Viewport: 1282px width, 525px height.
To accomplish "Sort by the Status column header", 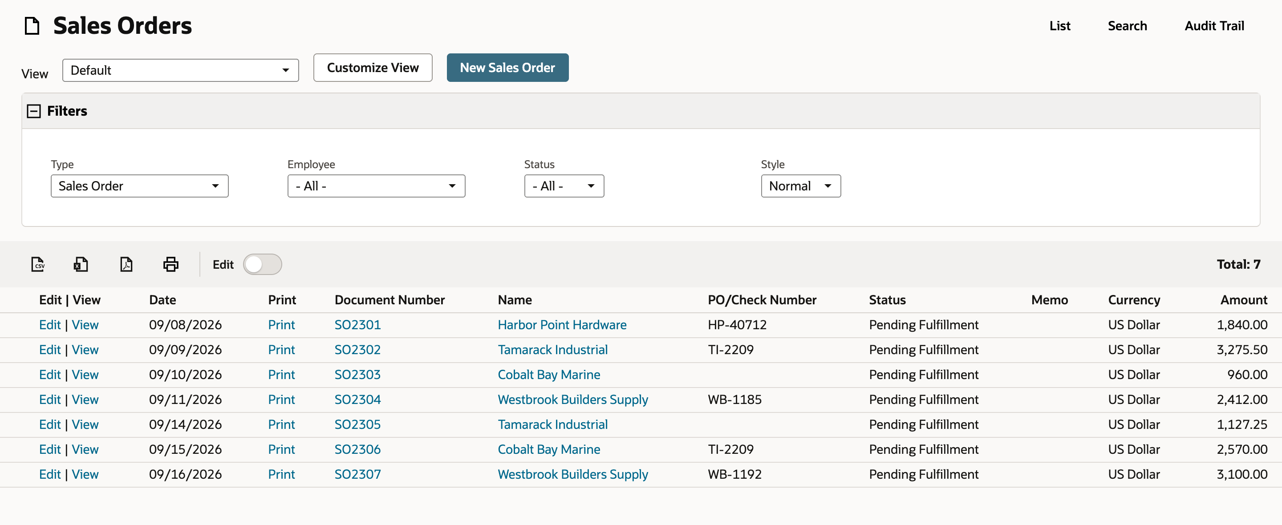I will click(887, 300).
